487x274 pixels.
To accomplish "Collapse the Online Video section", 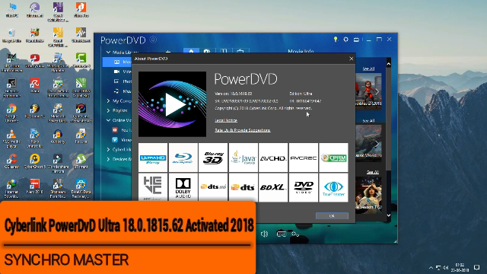I will [108, 120].
